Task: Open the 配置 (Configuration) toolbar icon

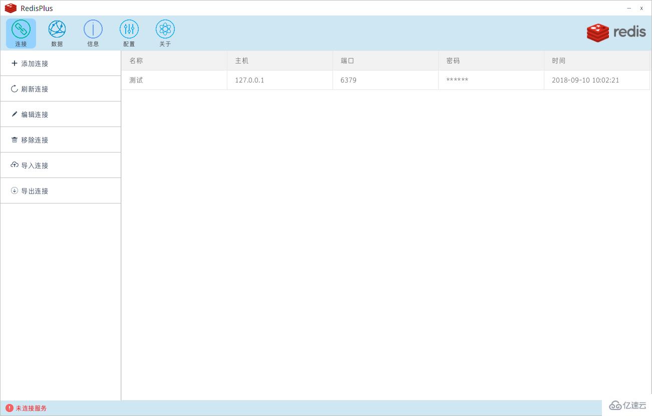Action: pyautogui.click(x=129, y=32)
